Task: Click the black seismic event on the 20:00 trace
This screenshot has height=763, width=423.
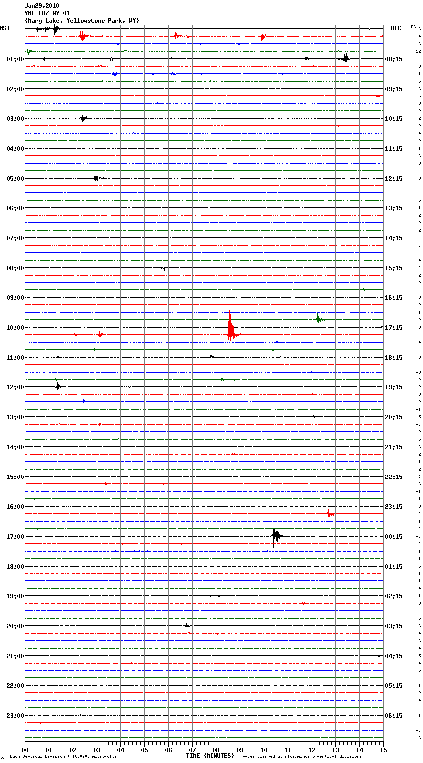Action: pos(187,626)
